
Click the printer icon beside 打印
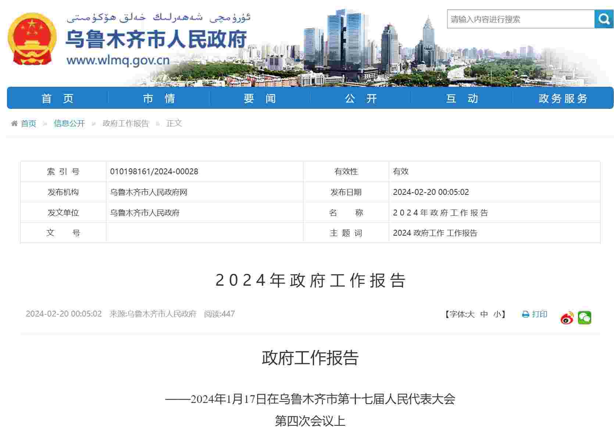(525, 314)
